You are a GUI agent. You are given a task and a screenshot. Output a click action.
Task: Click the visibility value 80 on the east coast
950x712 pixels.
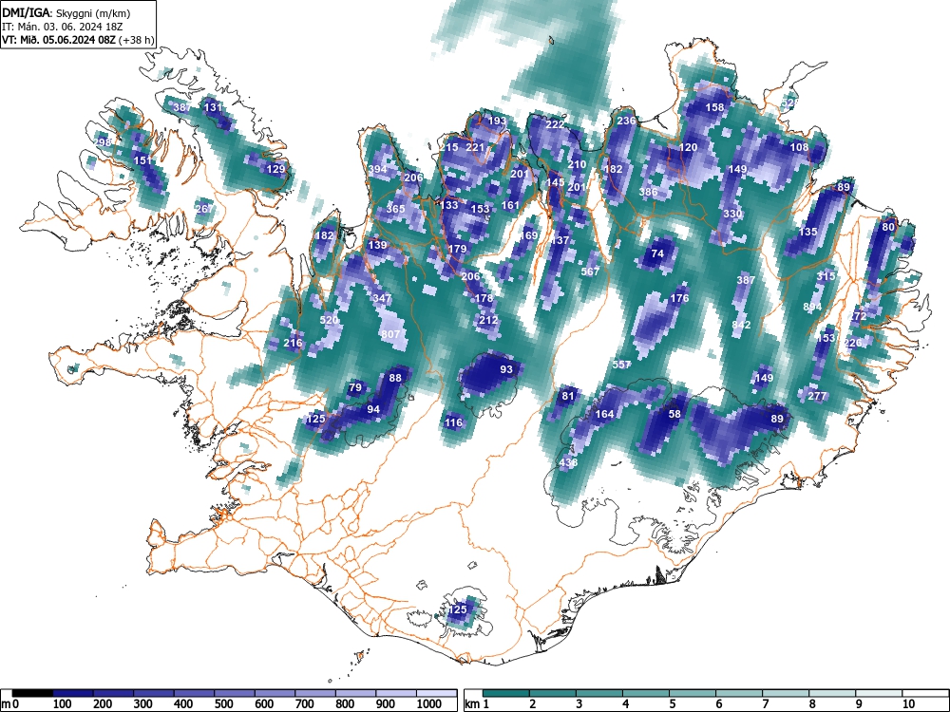[888, 227]
